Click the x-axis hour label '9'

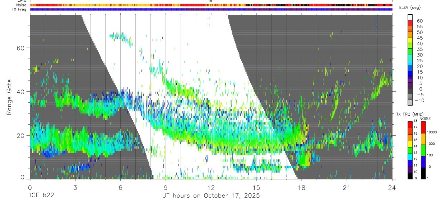coord(166,187)
